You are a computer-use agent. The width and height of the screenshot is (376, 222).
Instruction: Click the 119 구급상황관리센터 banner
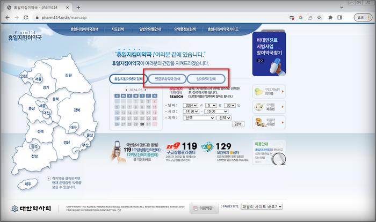point(182,152)
